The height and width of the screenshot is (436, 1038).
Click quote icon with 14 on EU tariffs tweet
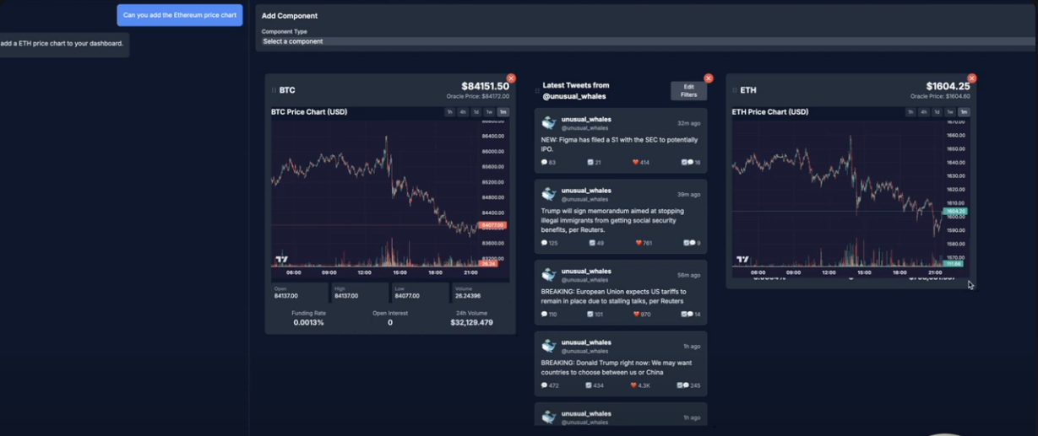click(687, 315)
